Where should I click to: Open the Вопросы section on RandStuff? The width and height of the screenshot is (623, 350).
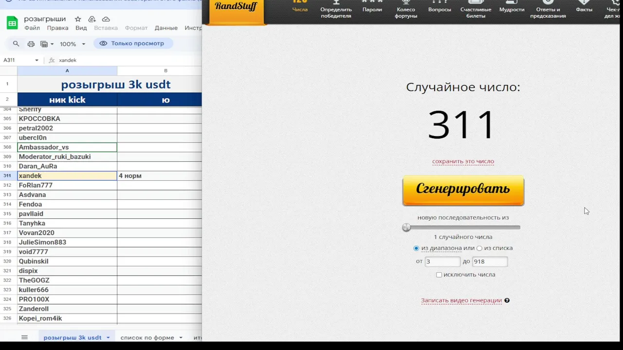pyautogui.click(x=440, y=7)
